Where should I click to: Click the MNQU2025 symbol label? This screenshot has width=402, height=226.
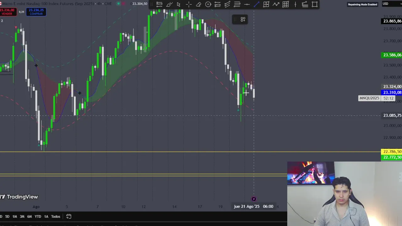click(x=369, y=98)
